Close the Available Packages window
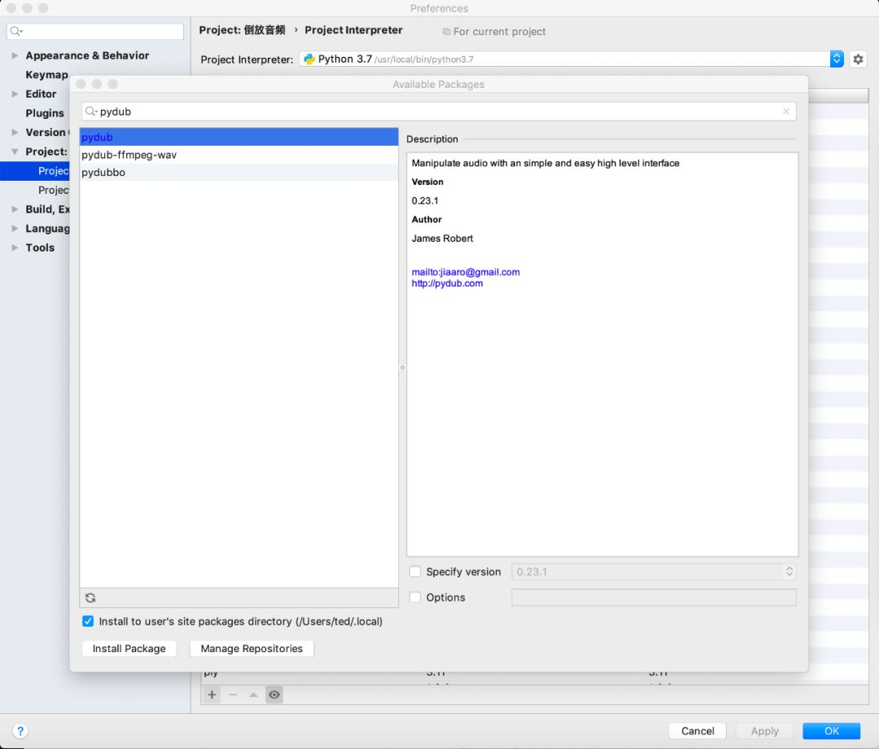Viewport: 879px width, 749px height. click(81, 84)
